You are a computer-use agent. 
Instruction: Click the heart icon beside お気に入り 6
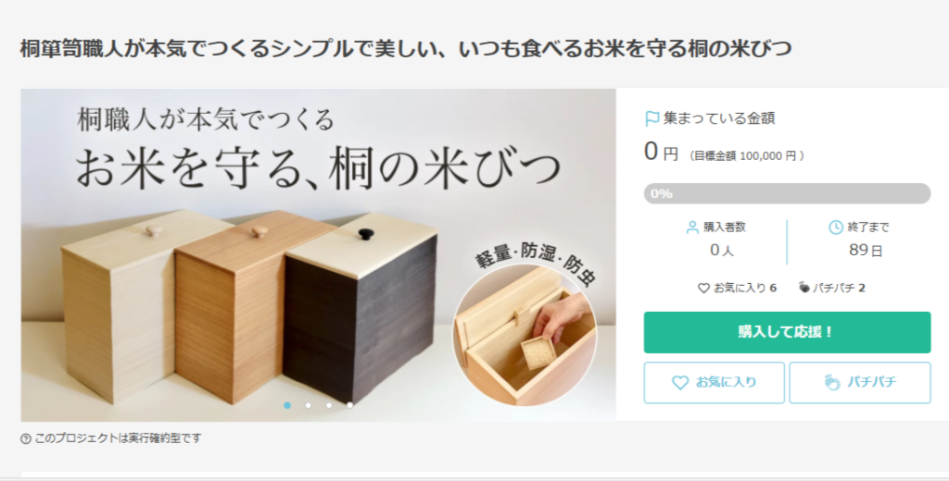click(704, 289)
